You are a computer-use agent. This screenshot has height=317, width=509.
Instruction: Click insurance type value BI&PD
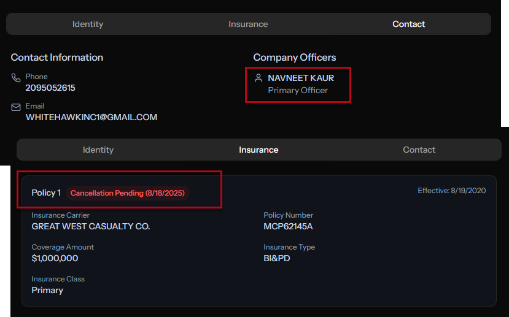(x=277, y=258)
